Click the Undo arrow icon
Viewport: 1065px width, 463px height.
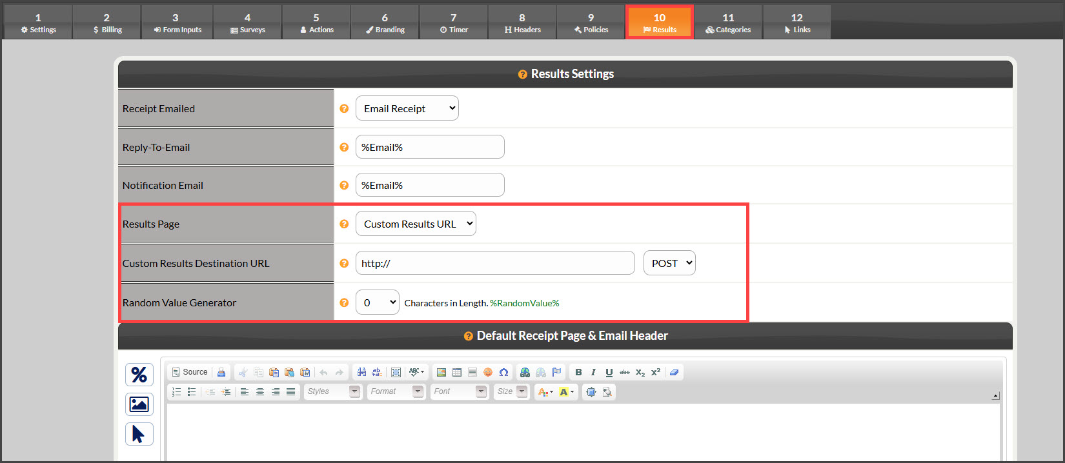pyautogui.click(x=323, y=372)
